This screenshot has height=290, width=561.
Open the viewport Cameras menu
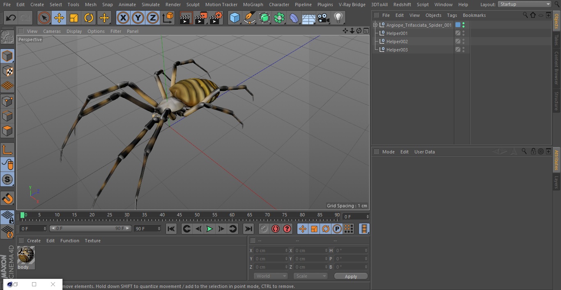tap(52, 31)
